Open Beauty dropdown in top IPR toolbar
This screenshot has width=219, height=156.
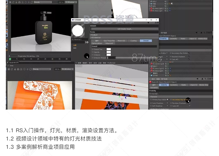tap(43, 2)
